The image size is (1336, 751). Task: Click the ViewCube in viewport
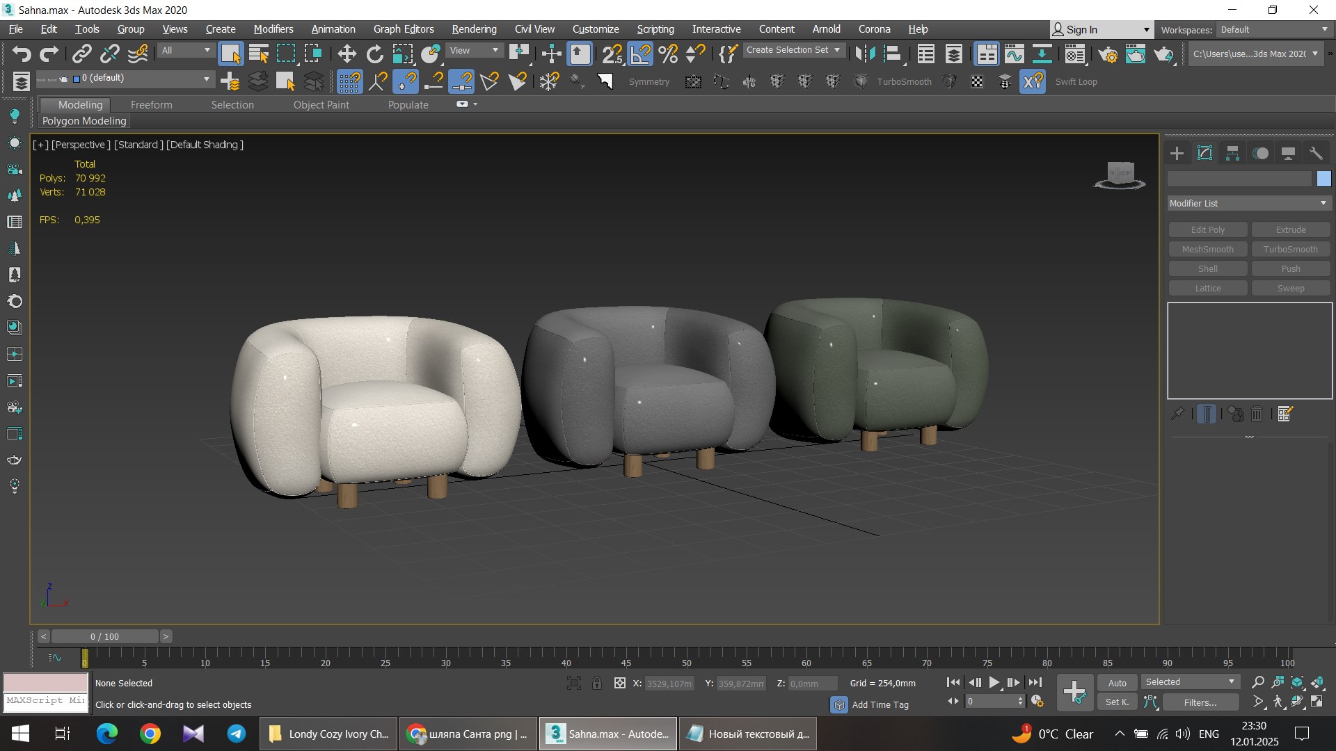pos(1120,174)
